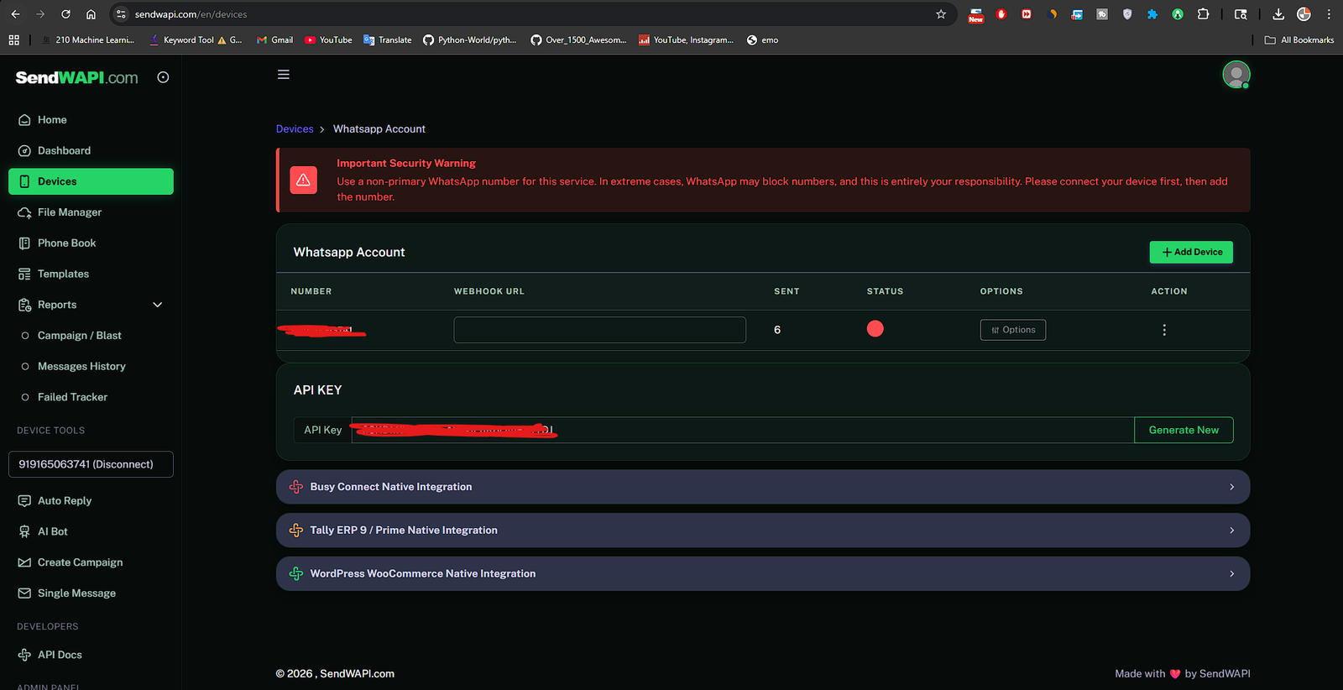Click Generate New API key button

pyautogui.click(x=1184, y=430)
